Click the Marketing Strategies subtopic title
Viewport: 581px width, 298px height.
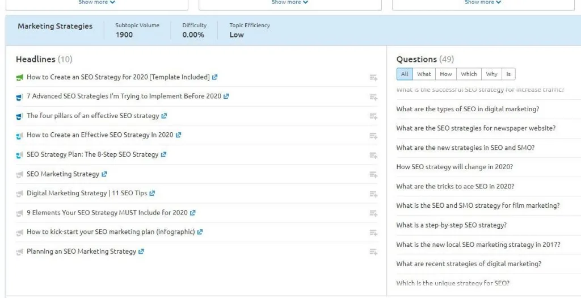coord(55,26)
